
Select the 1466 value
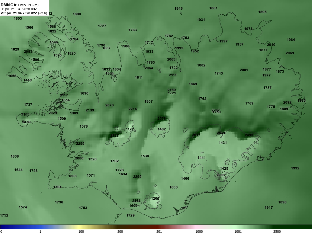tap(185, 178)
